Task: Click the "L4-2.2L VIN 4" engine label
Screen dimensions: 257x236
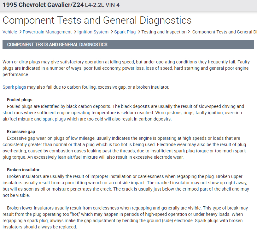Action: (102, 5)
